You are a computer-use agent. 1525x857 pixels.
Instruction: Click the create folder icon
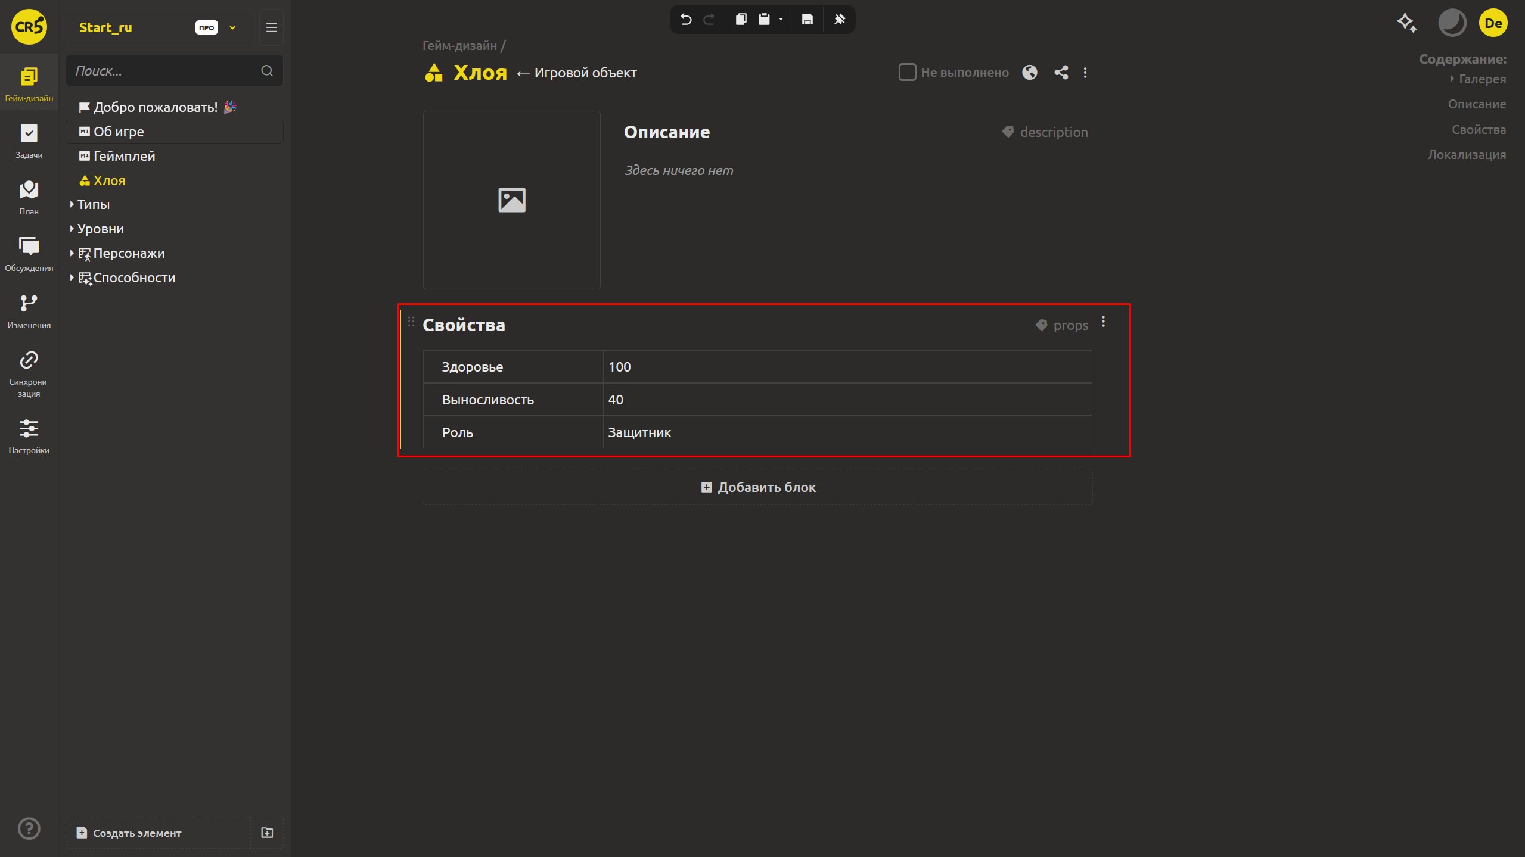click(267, 833)
